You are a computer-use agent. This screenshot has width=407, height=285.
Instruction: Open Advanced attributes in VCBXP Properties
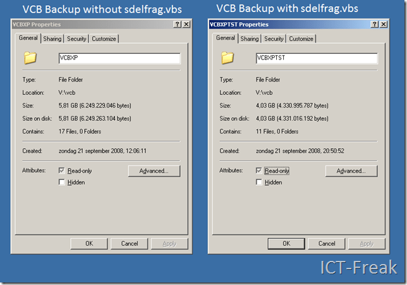pos(154,171)
